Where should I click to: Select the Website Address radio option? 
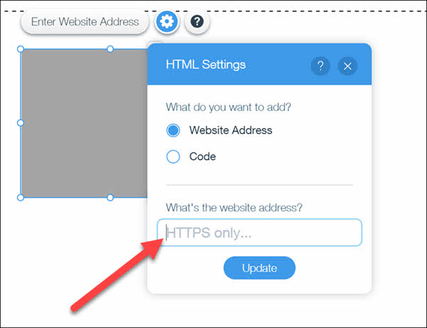(173, 130)
